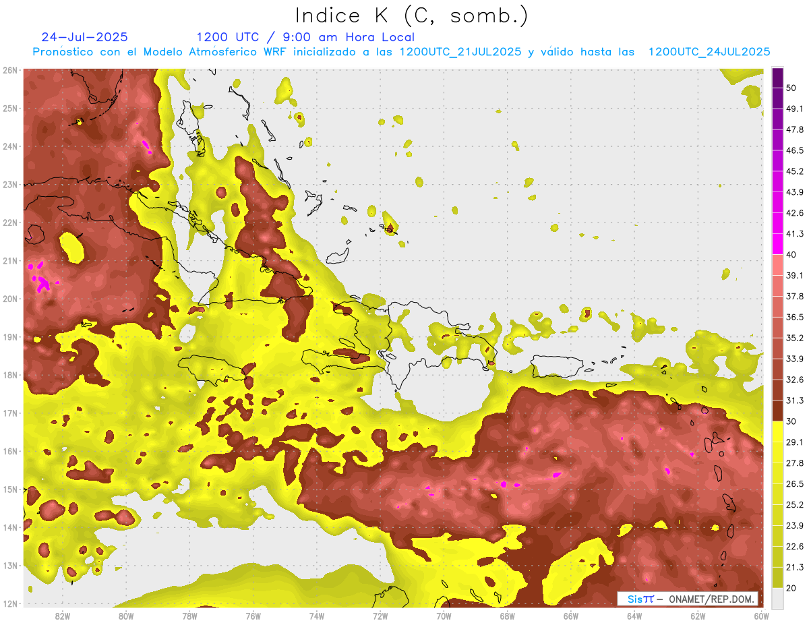
Task: Click the '1200 UTC / 9:00 am Hora Local' text
Action: pos(305,37)
